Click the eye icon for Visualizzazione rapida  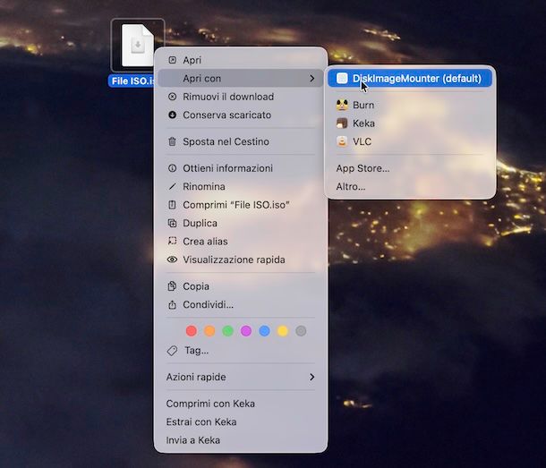172,260
